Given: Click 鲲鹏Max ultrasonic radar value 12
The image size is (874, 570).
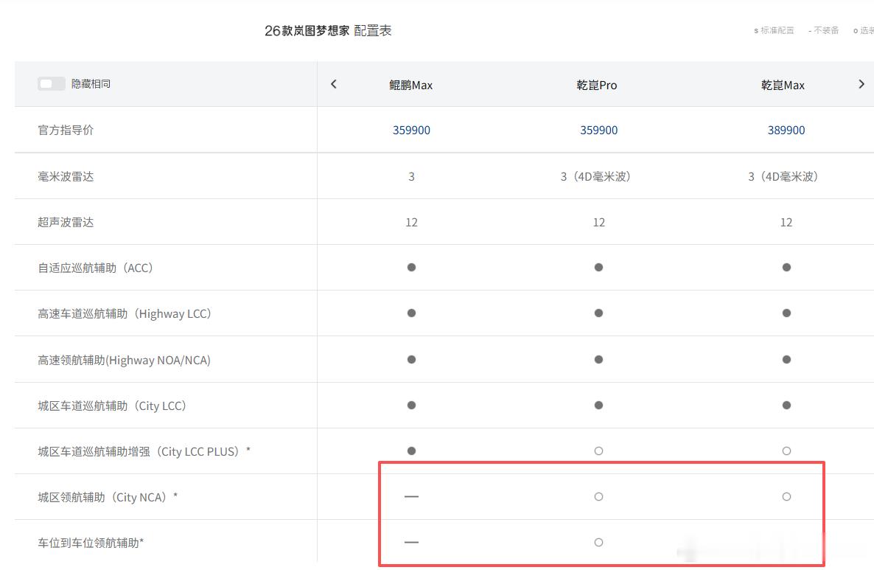Looking at the screenshot, I should coord(411,223).
